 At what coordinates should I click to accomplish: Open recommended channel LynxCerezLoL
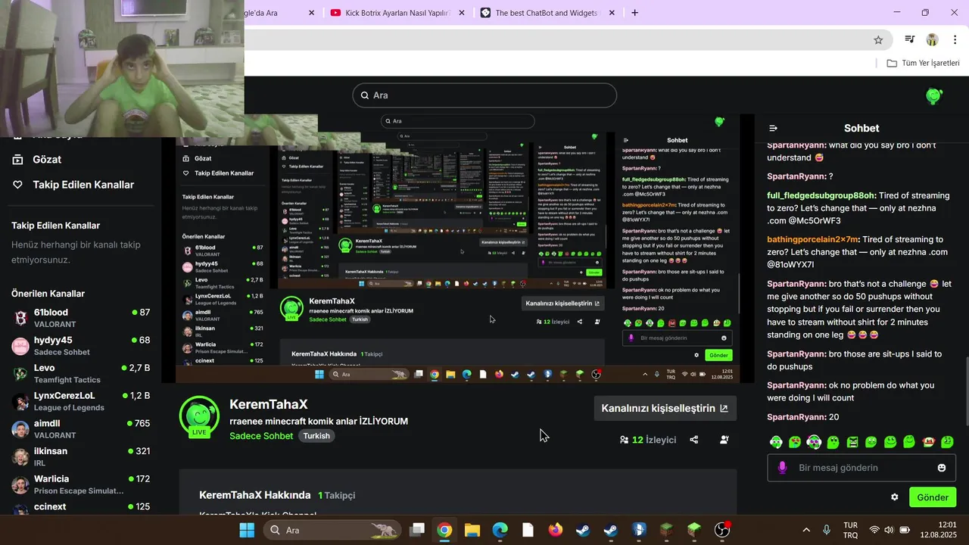pos(81,401)
